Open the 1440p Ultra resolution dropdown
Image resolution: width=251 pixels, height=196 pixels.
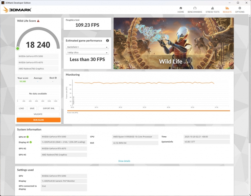(x=87, y=53)
